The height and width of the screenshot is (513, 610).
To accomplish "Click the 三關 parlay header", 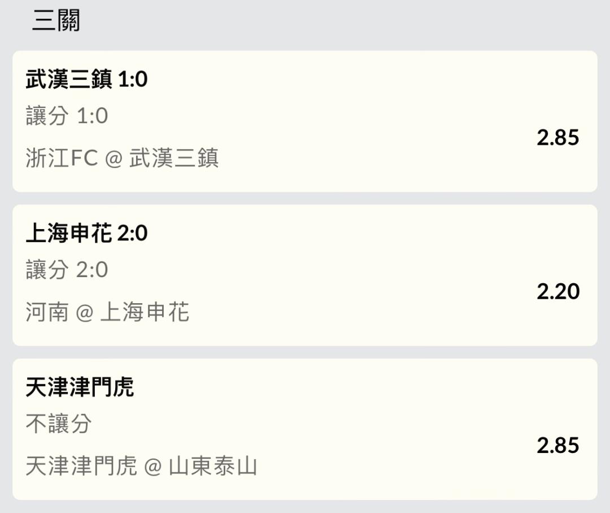I will 56,21.
